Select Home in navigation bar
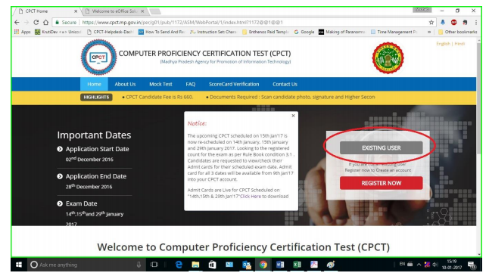This screenshot has height=276, width=489. coord(94,84)
